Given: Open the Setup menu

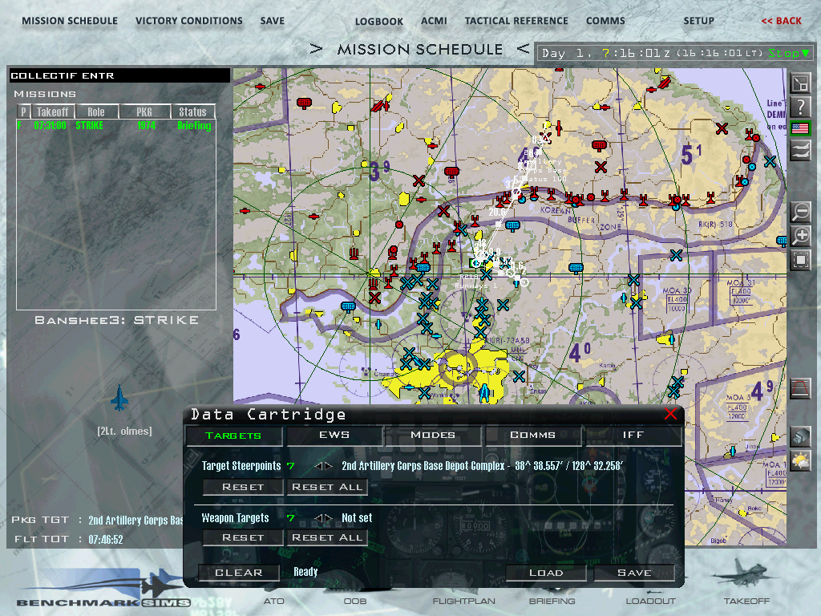Looking at the screenshot, I should coord(698,21).
